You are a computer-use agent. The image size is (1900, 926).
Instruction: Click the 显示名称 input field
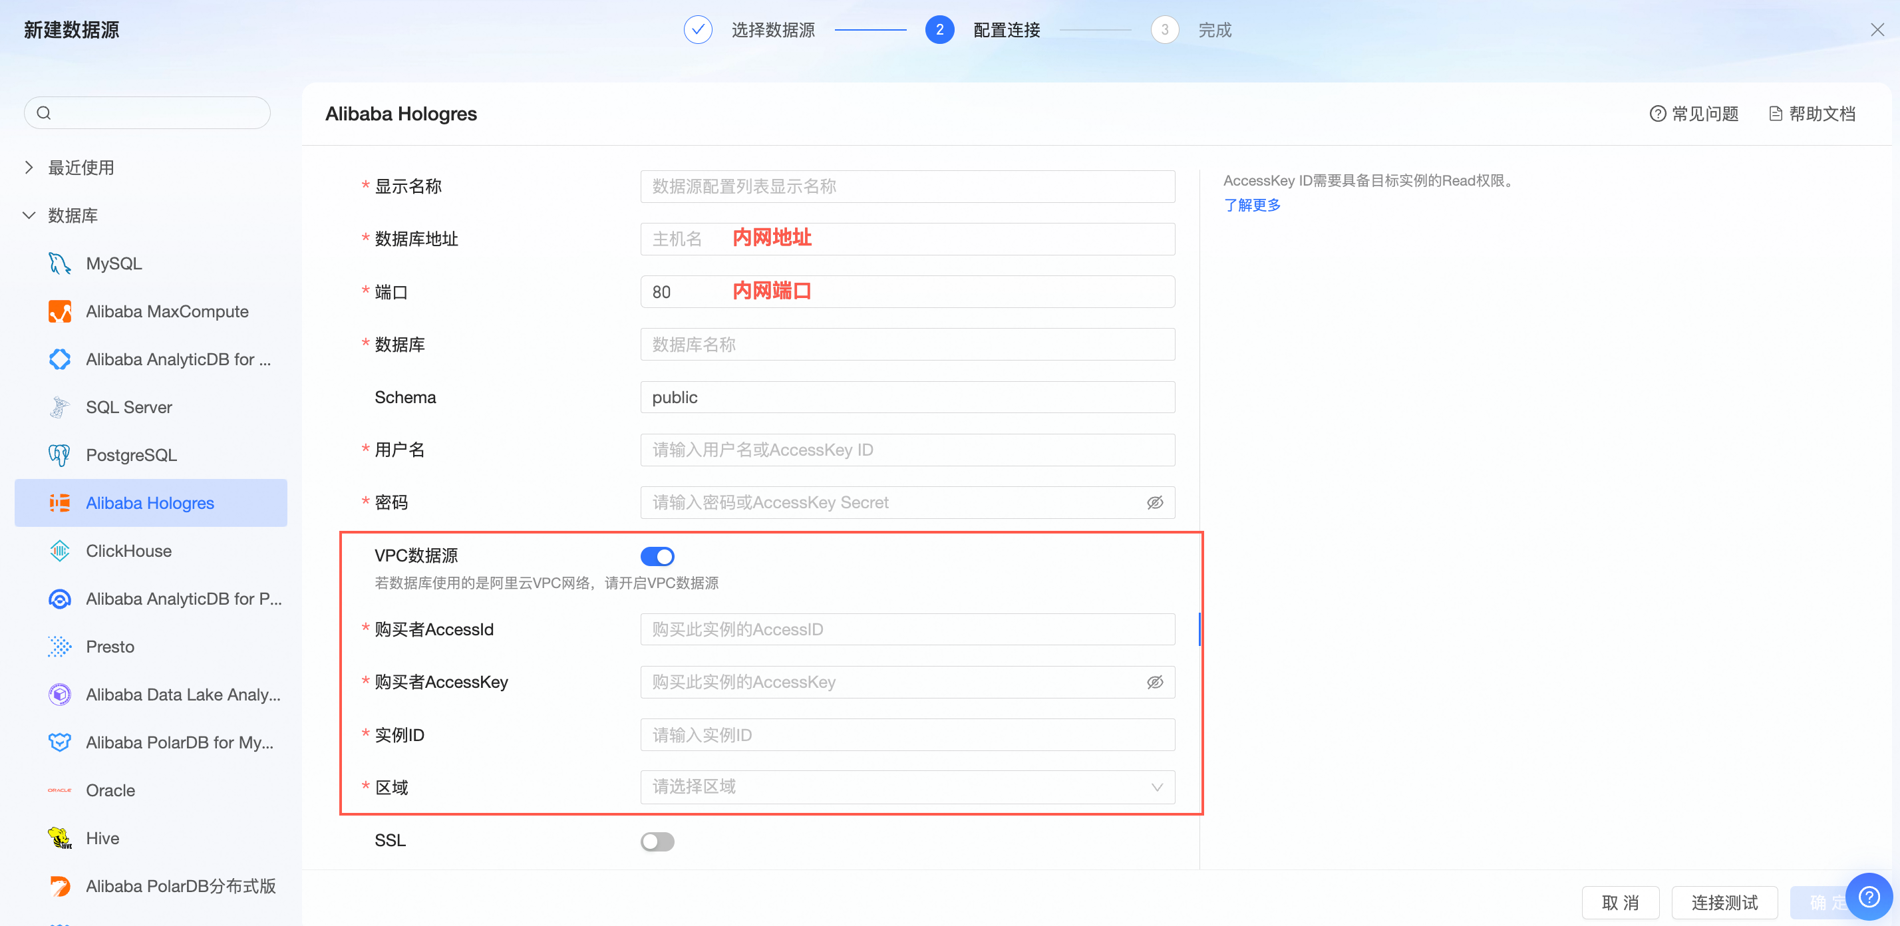[x=907, y=186]
